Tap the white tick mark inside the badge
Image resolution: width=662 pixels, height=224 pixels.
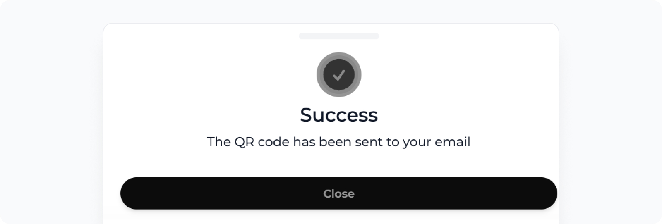pyautogui.click(x=339, y=75)
